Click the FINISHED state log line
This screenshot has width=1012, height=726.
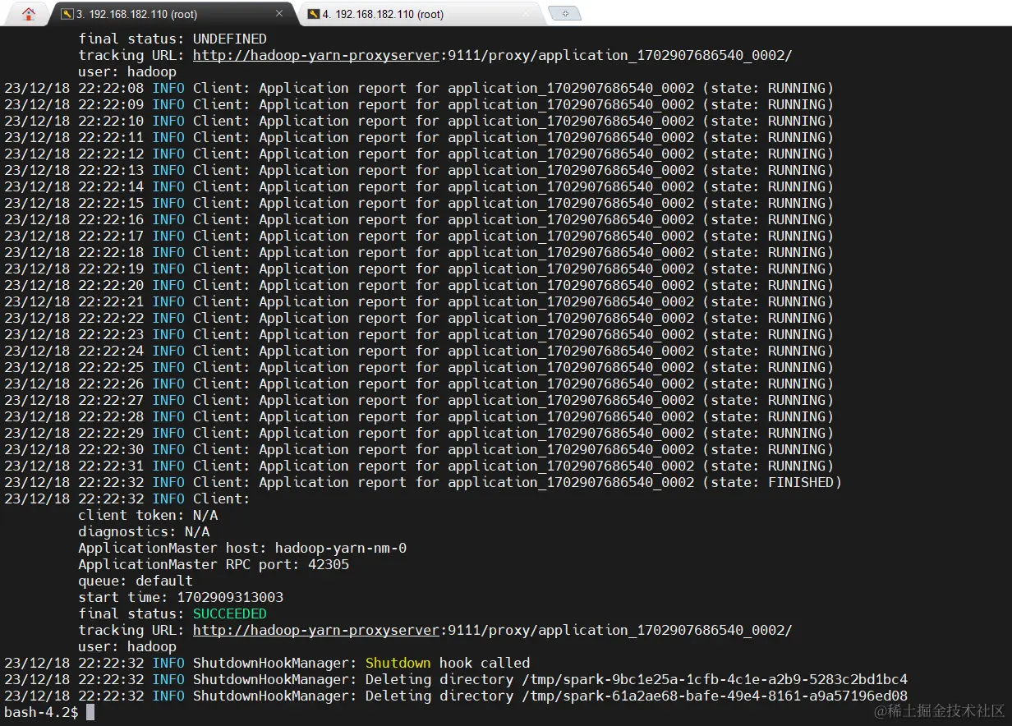click(423, 482)
